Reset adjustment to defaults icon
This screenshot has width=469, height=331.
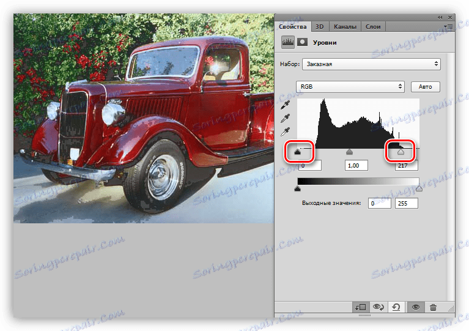[x=396, y=307]
